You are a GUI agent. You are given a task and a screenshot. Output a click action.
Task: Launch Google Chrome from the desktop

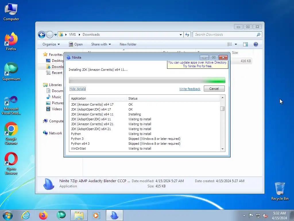(11, 134)
